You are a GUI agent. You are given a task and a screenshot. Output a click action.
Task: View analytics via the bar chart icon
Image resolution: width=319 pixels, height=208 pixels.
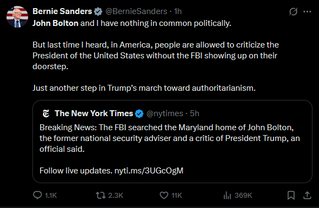pos(227,196)
